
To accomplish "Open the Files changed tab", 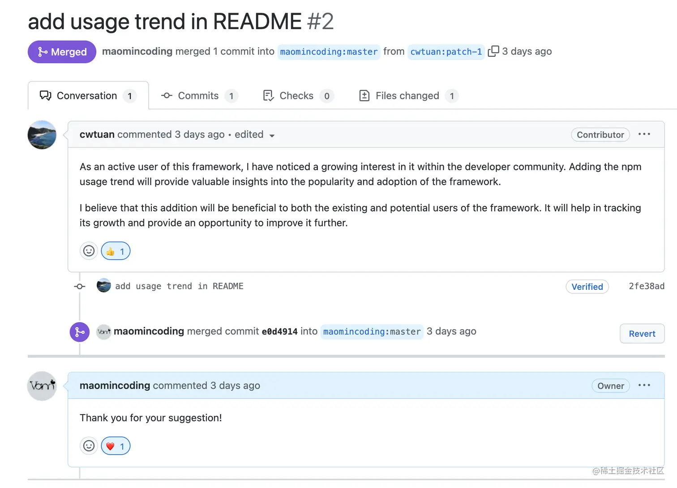I will [x=407, y=96].
